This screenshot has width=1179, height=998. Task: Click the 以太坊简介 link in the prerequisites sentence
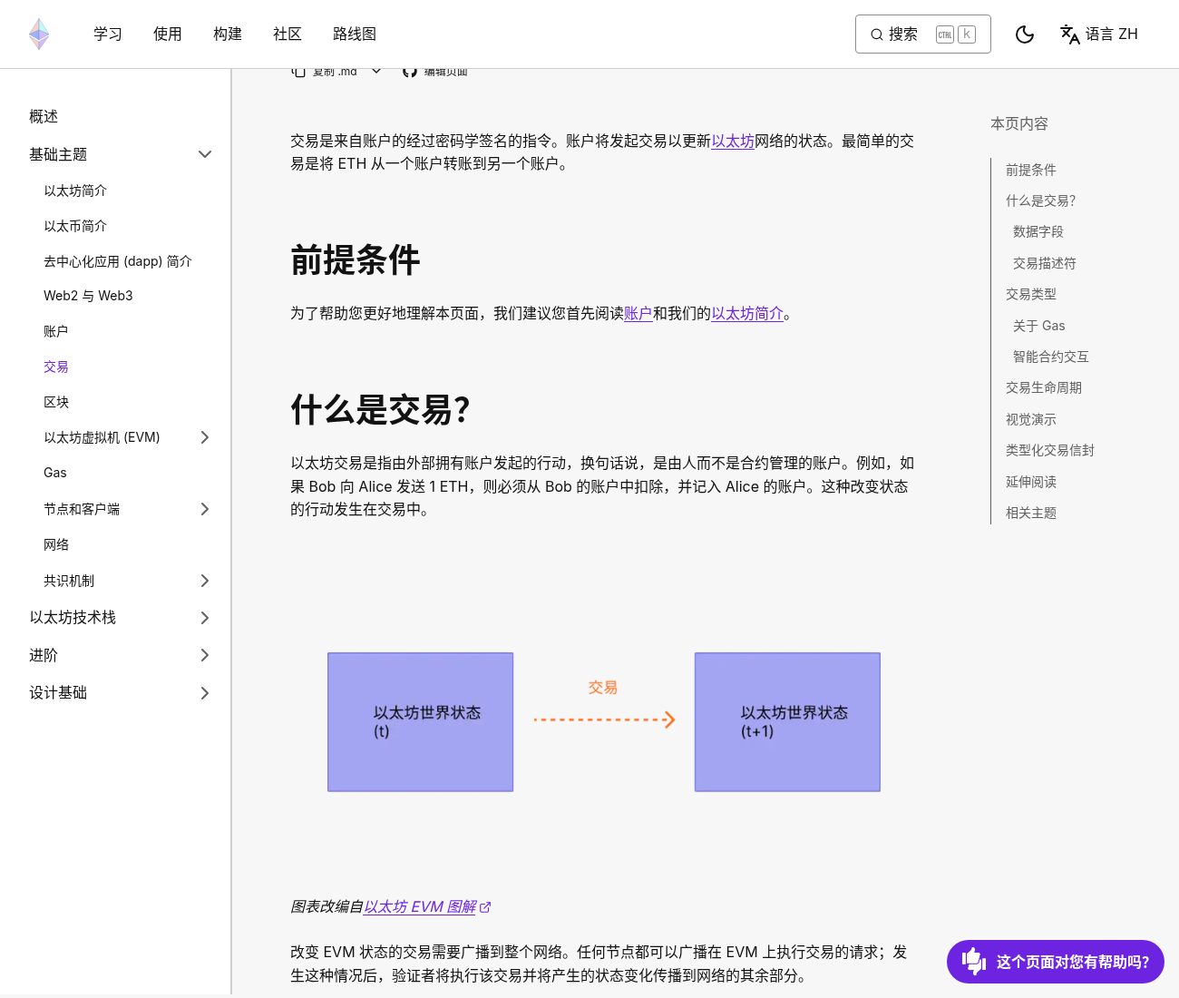[747, 313]
